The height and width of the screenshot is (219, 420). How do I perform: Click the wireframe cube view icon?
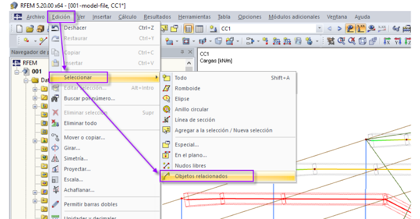coord(362,41)
